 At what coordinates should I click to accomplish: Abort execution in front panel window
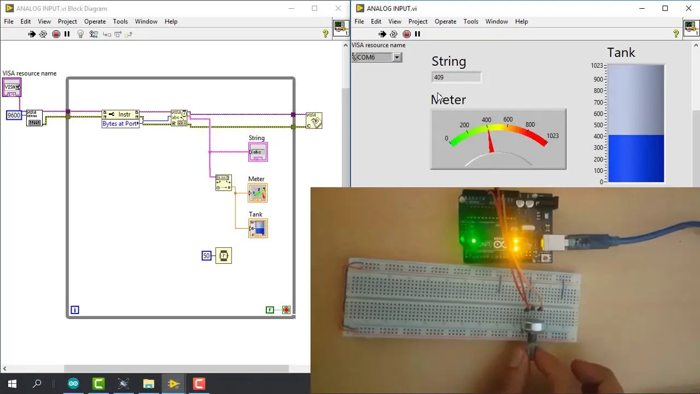point(406,34)
